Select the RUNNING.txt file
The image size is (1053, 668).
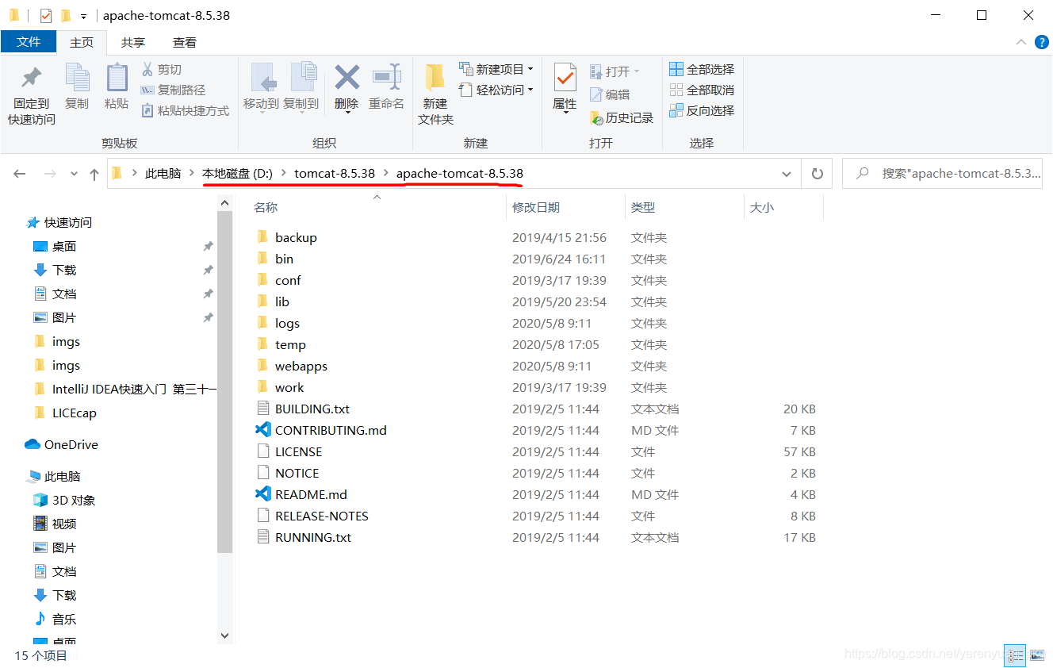point(313,537)
